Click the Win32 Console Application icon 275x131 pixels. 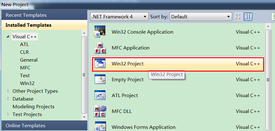[100, 32]
